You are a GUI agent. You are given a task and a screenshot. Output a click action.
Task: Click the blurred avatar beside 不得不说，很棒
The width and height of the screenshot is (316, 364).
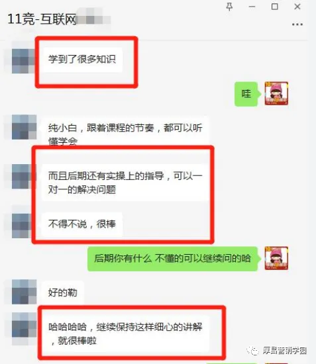coord(24,226)
